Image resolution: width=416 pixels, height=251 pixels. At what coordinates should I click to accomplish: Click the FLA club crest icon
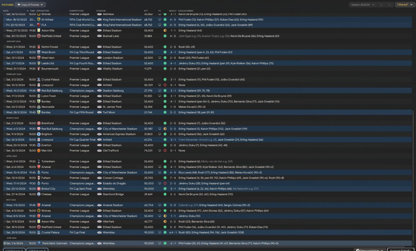pyautogui.click(x=39, y=25)
